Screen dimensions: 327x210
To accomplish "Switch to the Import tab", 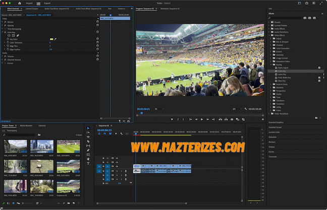I will click(x=29, y=3).
